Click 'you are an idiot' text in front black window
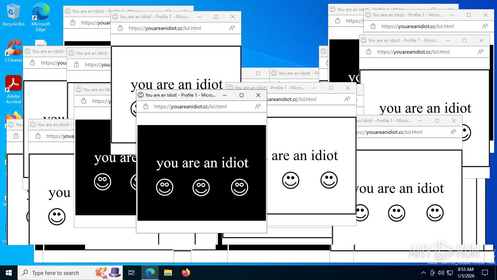 click(202, 163)
